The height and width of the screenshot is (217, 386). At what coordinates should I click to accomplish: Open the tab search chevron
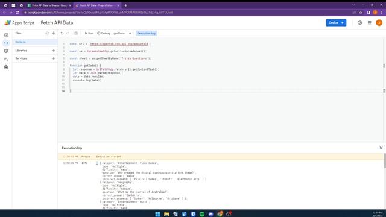pyautogui.click(x=353, y=5)
